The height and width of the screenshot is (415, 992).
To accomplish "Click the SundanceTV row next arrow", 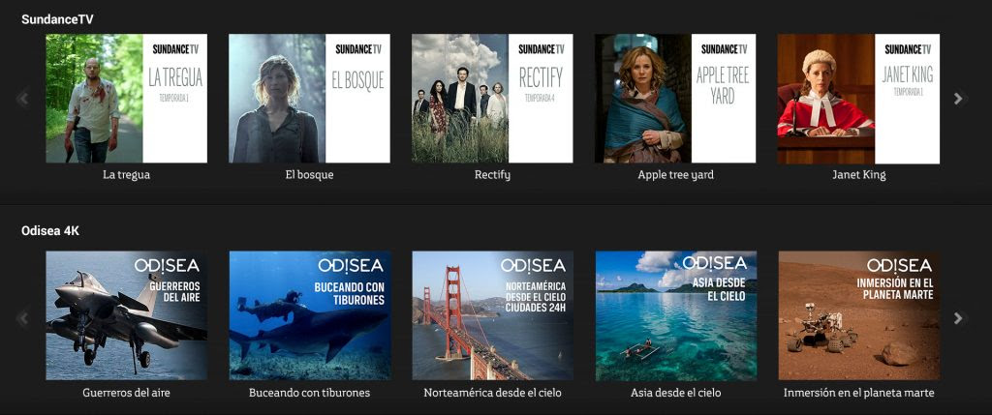I will [958, 99].
